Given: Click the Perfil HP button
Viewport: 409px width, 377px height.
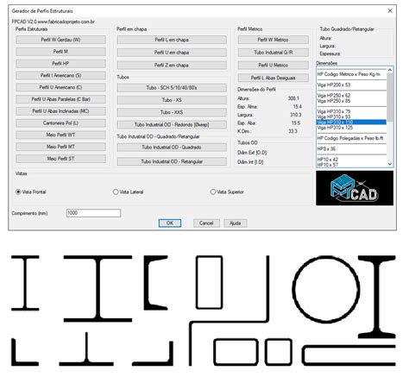Looking at the screenshot, I should coord(60,64).
